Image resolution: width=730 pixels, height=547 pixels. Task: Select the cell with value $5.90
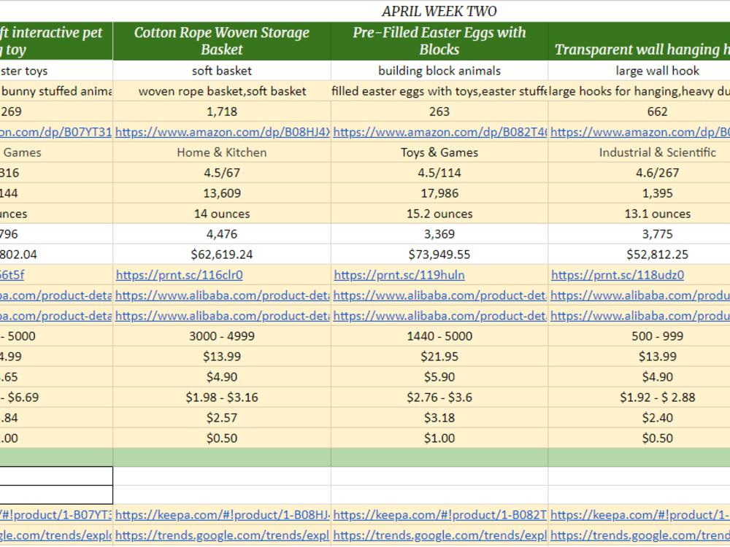click(439, 377)
